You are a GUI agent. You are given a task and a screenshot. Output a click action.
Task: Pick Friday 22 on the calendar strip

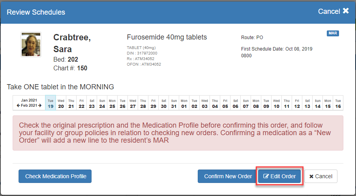click(x=81, y=103)
